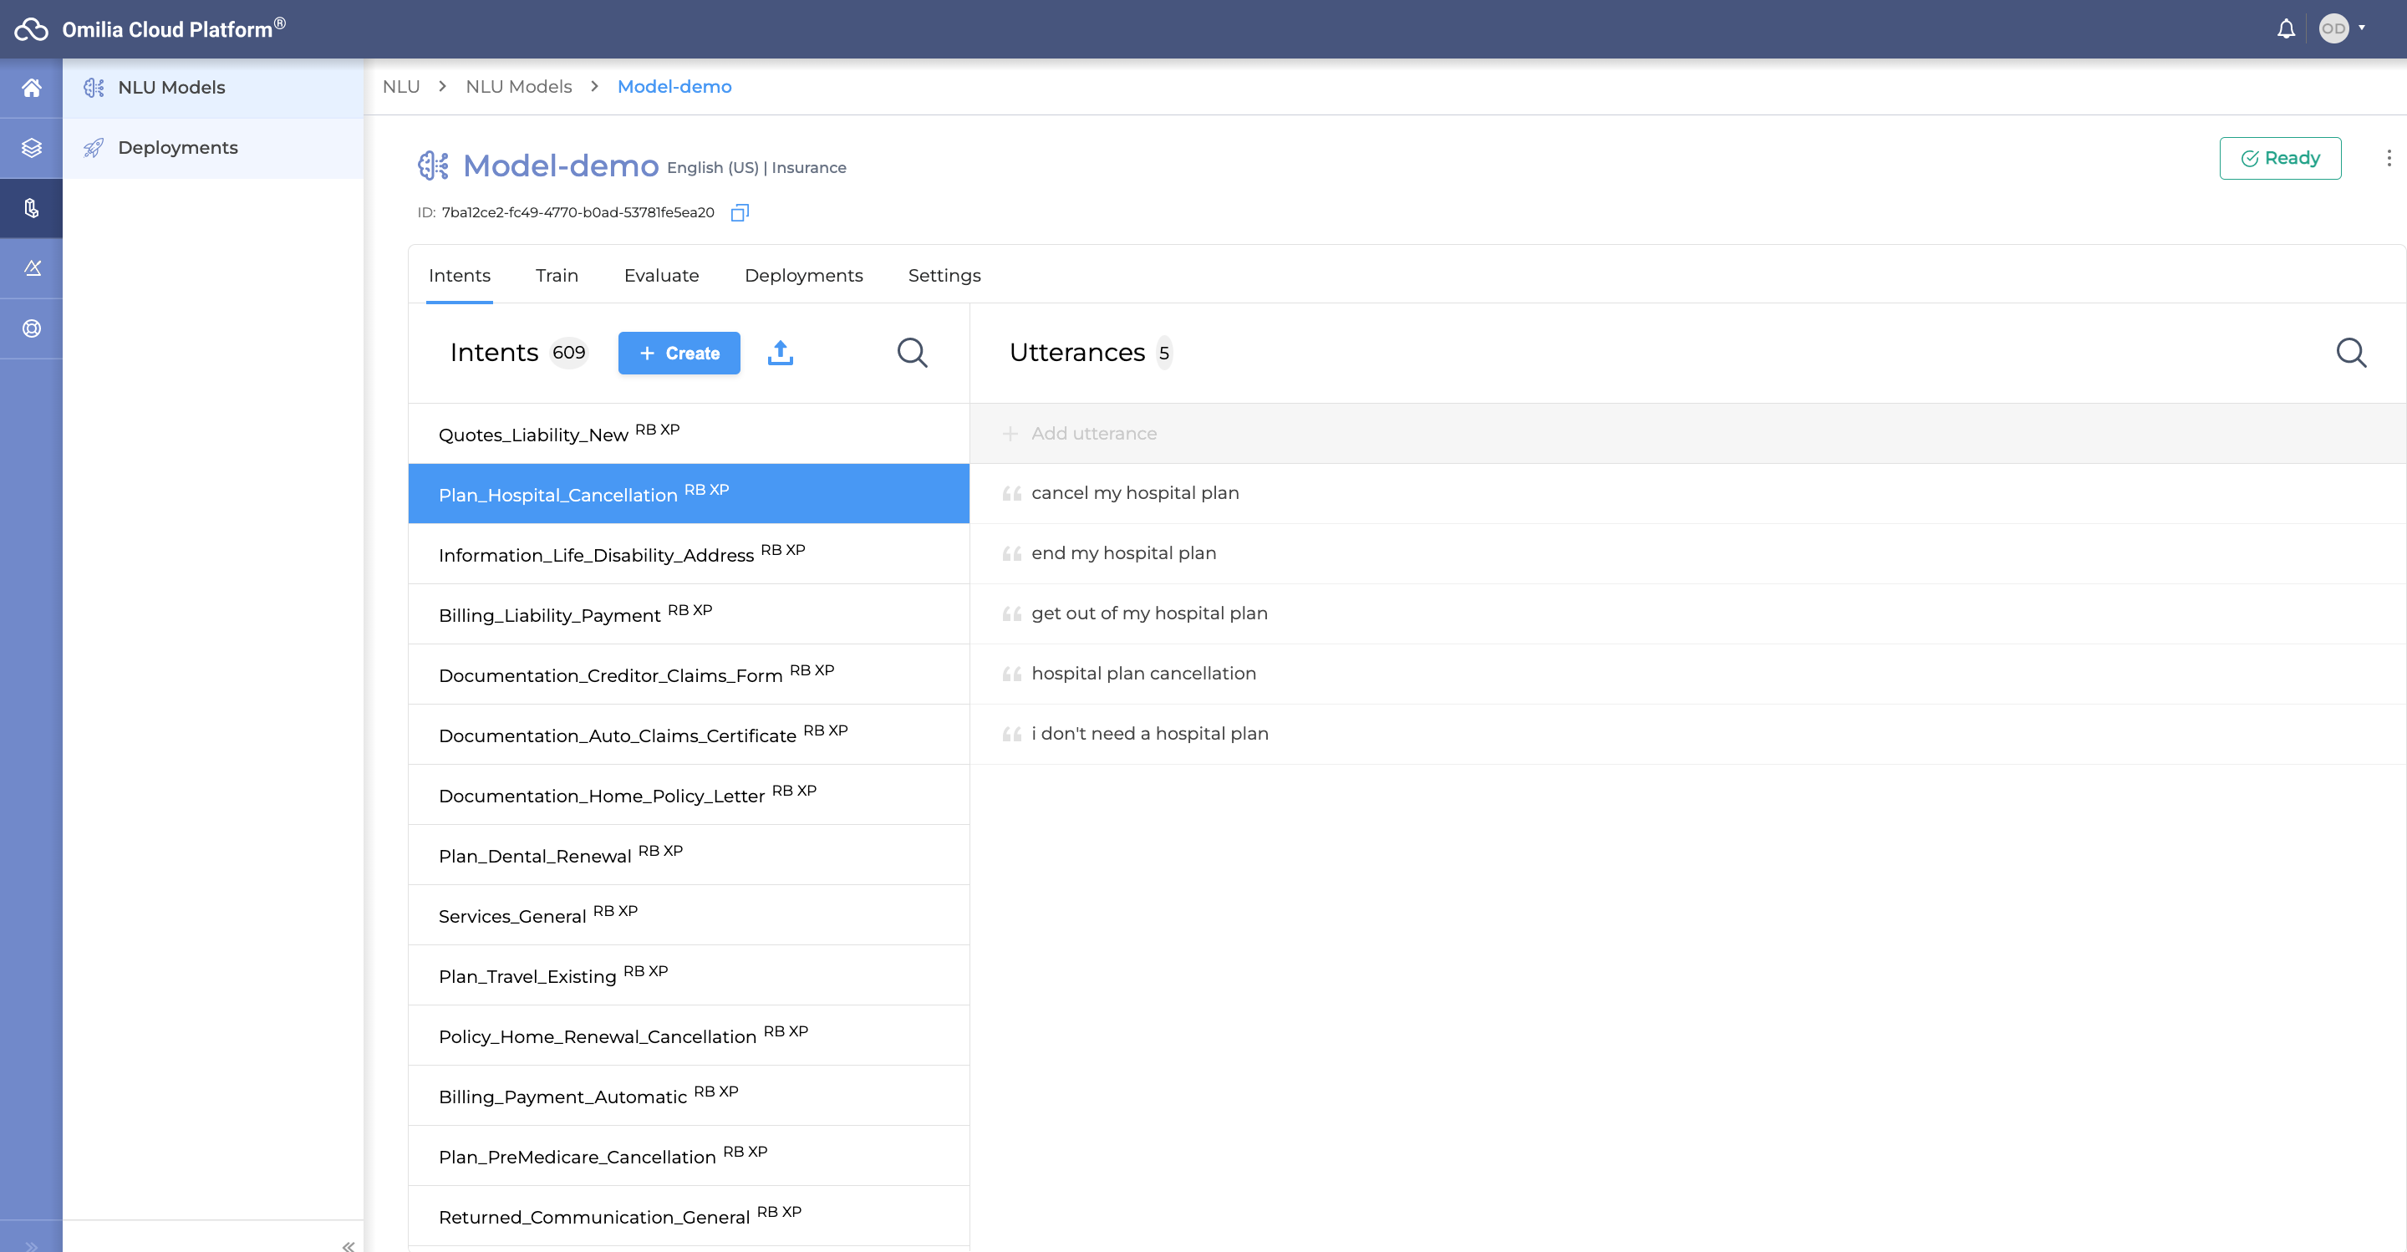
Task: Search utterances with the magnifier icon
Action: pyautogui.click(x=2351, y=354)
